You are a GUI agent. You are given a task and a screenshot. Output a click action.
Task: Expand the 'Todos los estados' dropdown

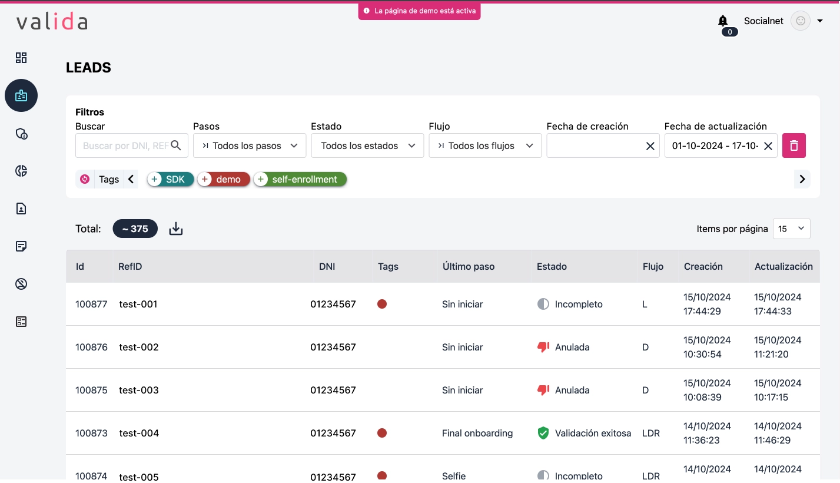[367, 145]
